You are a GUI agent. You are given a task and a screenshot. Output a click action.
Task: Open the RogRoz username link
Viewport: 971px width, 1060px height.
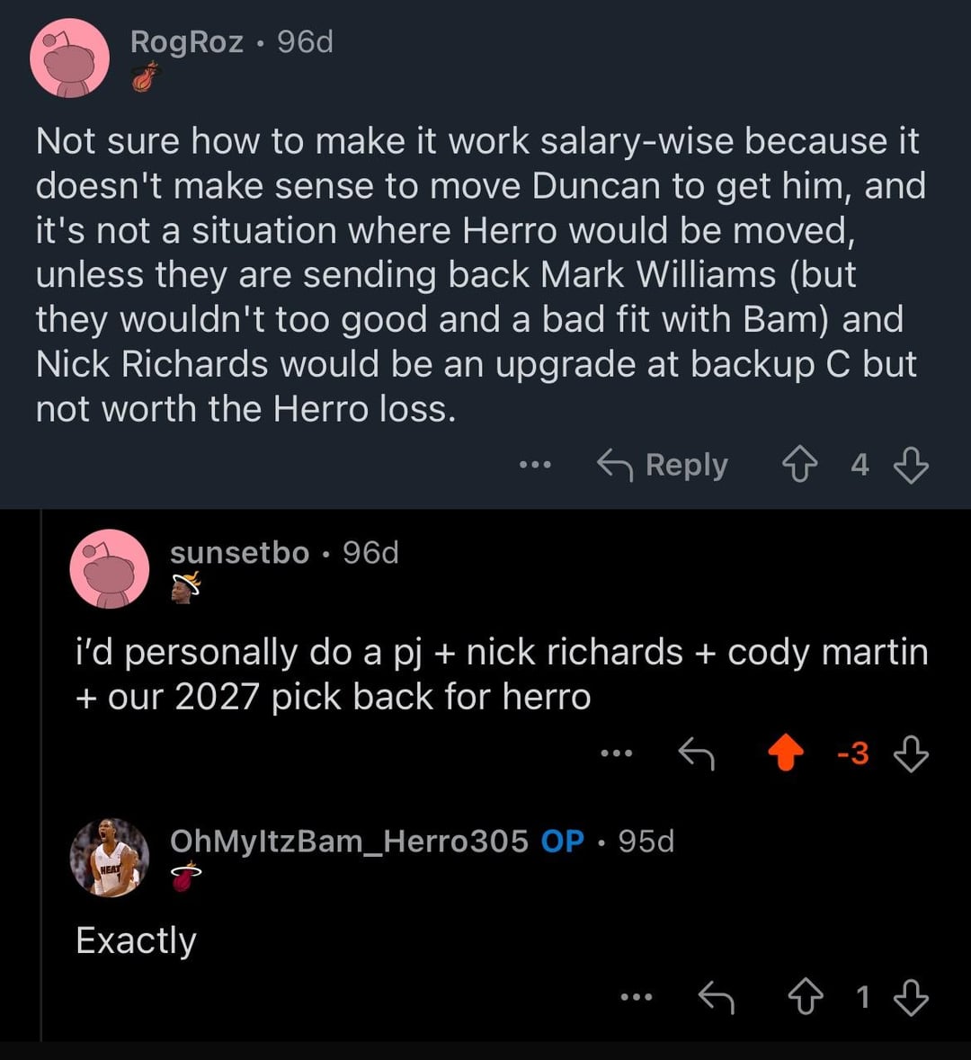[187, 41]
